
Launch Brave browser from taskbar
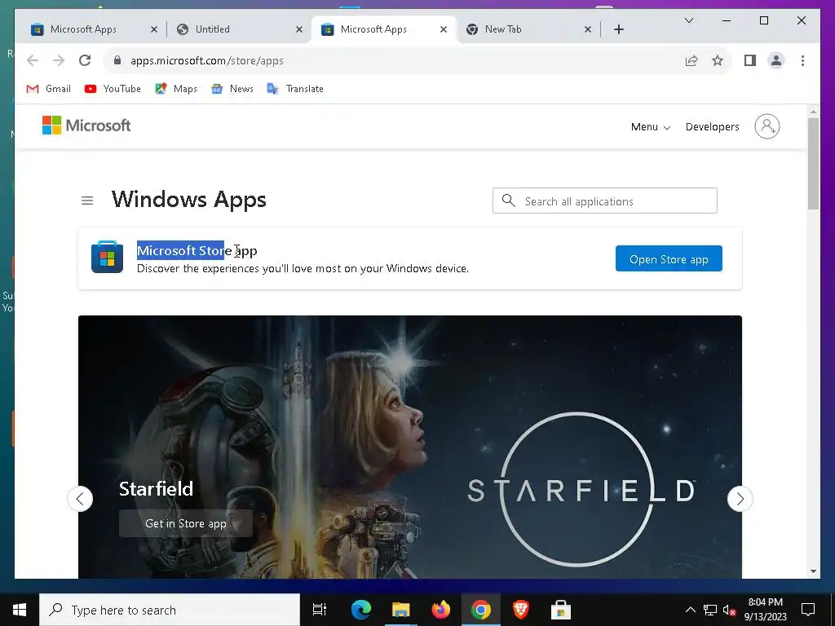point(520,610)
